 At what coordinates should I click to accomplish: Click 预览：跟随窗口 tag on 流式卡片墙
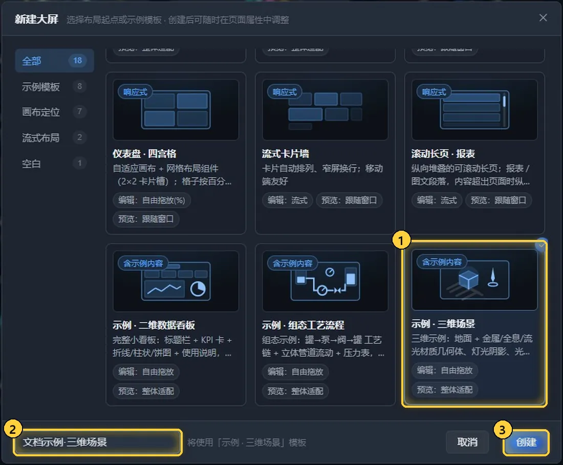(x=349, y=200)
